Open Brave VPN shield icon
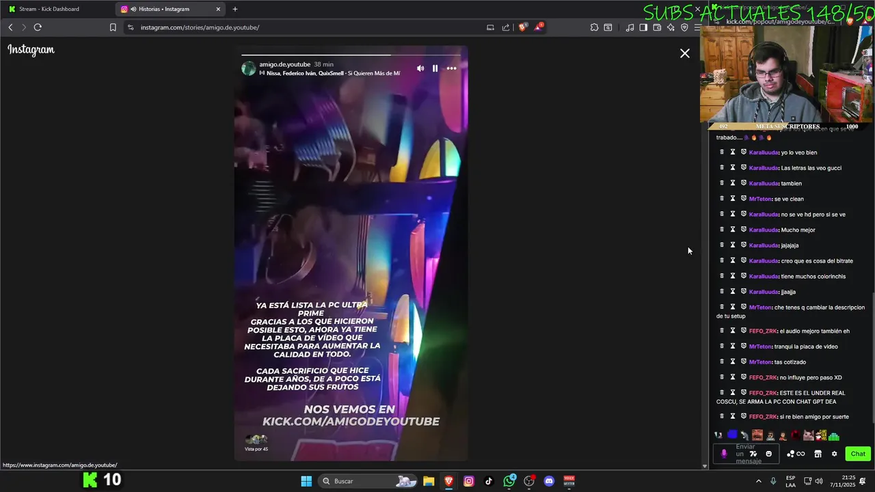Screen dimensions: 875x492 point(684,27)
